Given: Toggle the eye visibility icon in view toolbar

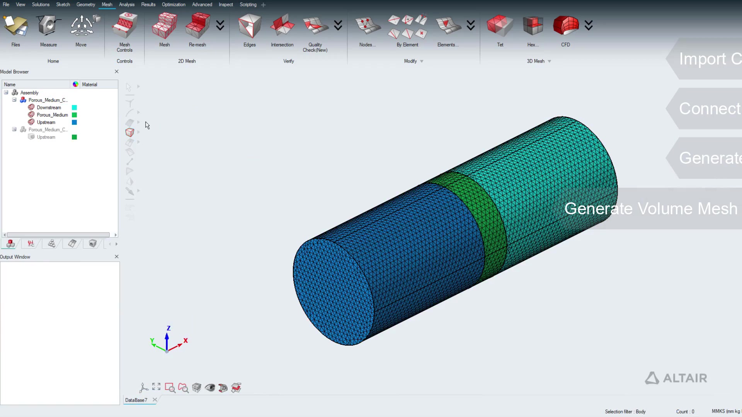Looking at the screenshot, I should [x=210, y=388].
